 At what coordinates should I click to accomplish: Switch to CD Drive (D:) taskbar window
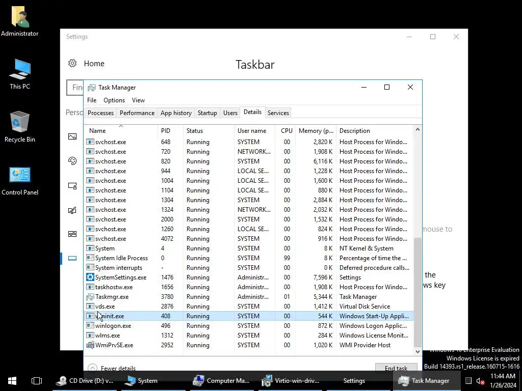[x=85, y=381]
